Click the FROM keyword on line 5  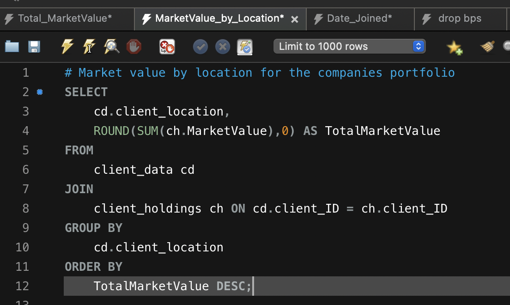click(x=79, y=150)
